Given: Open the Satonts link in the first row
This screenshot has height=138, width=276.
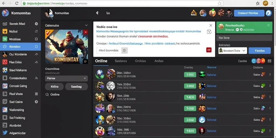Looking at the screenshot, I should (211, 75).
